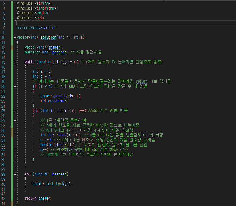The height and width of the screenshot is (206, 236).
Task: Click the 'int c = n;' statement
Action: coord(42,76)
